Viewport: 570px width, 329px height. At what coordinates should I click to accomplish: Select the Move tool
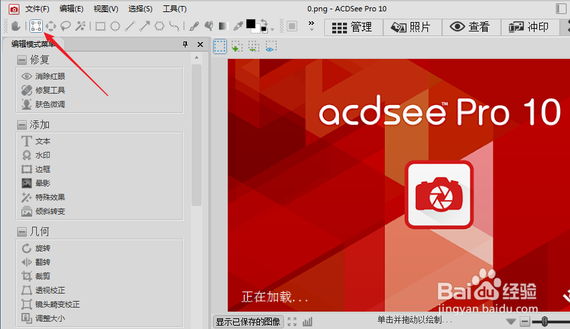(x=50, y=26)
